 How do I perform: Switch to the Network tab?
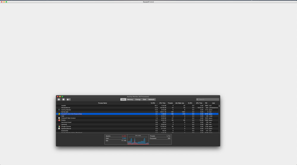(x=151, y=100)
